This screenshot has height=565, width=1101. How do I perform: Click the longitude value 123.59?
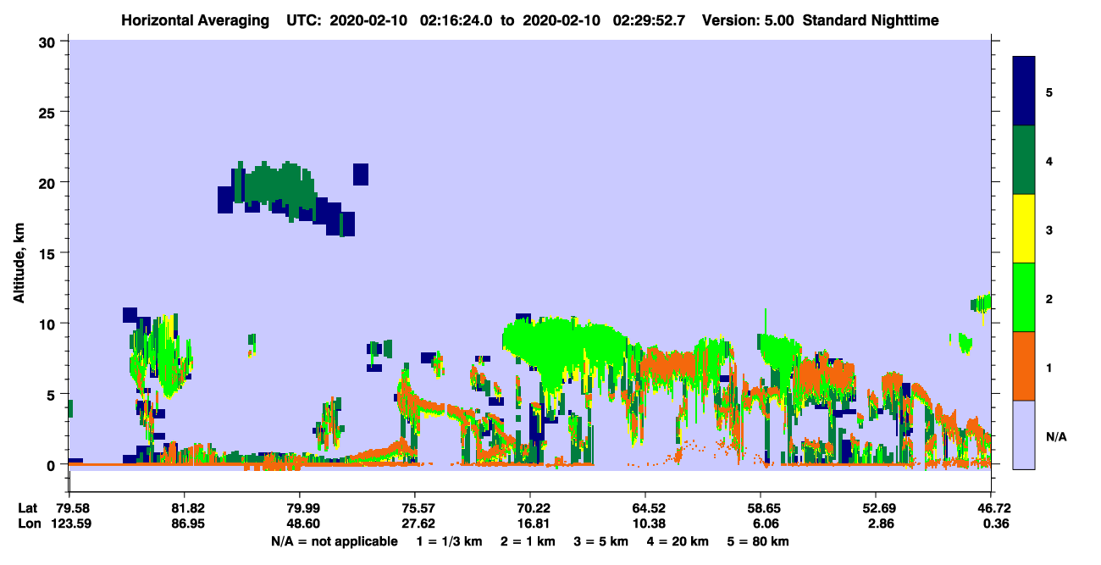point(69,523)
